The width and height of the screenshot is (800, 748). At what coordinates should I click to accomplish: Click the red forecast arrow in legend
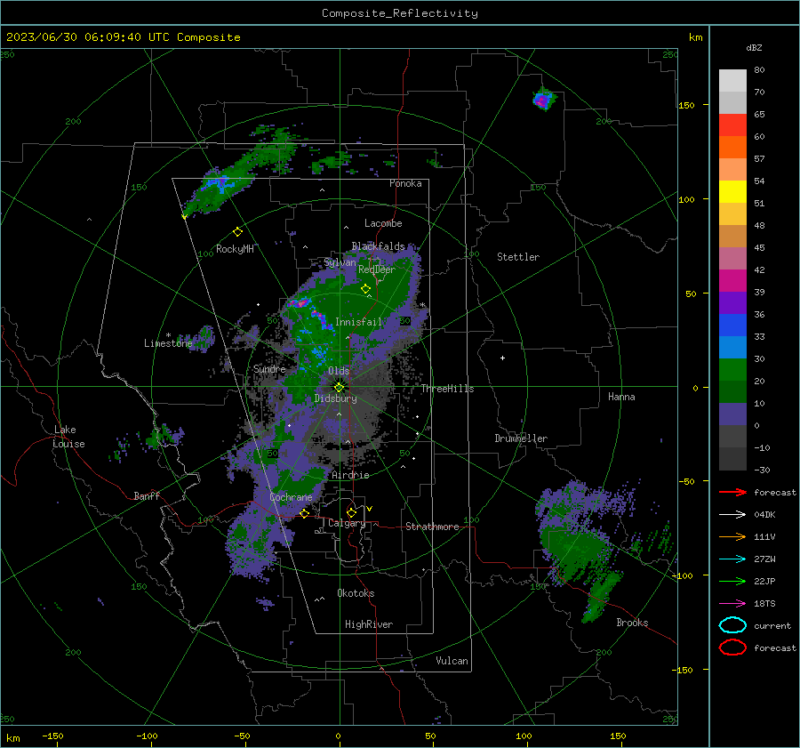tap(732, 492)
